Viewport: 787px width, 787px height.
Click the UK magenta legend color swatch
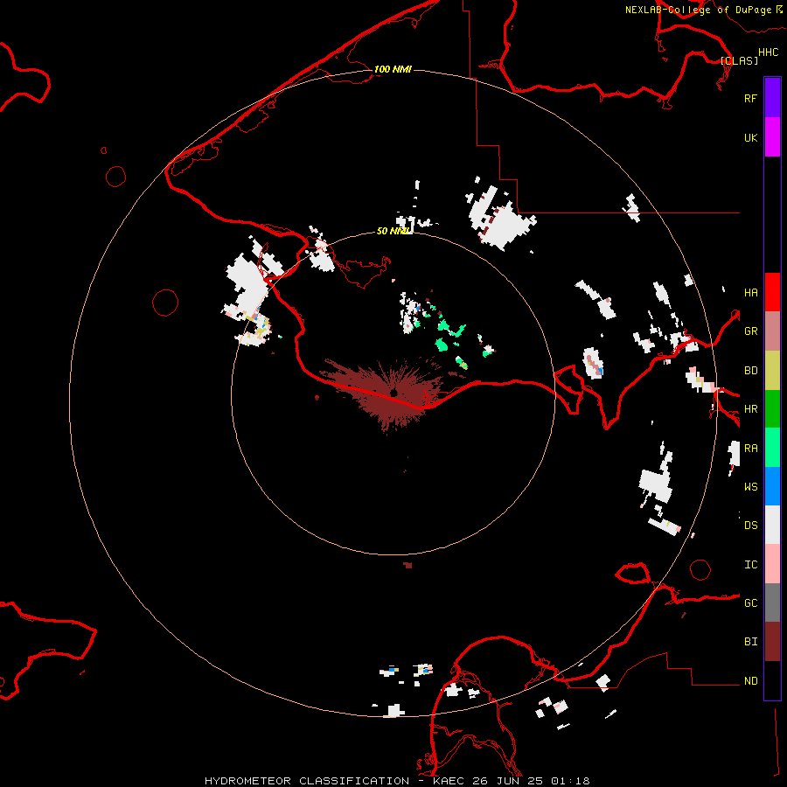772,137
